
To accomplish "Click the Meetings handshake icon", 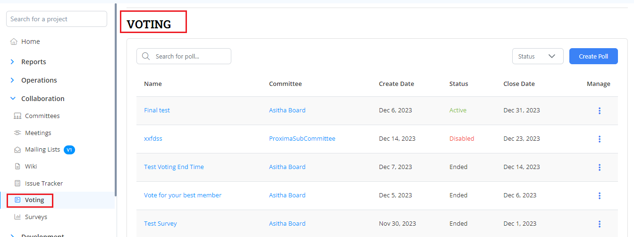I will tap(17, 133).
